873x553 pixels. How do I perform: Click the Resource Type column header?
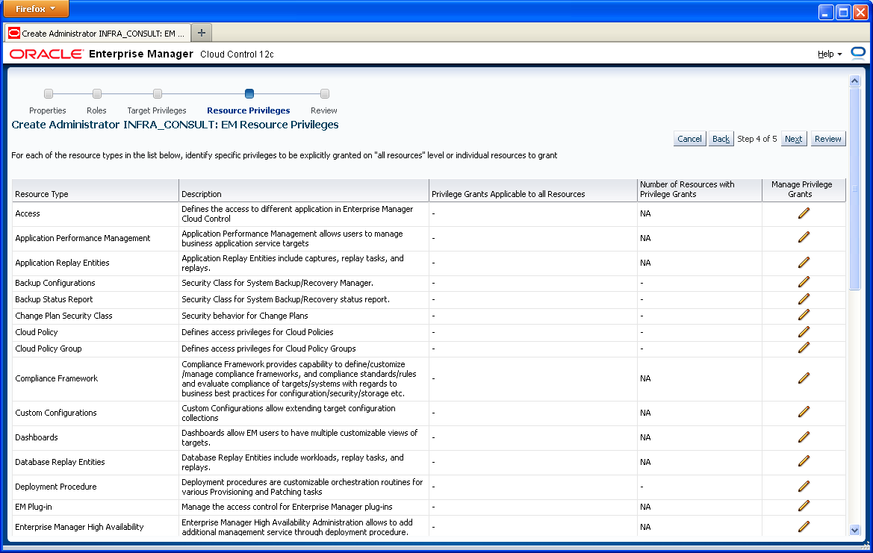[95, 191]
